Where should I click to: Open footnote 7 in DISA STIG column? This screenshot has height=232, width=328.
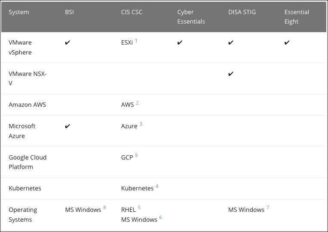[268, 208]
